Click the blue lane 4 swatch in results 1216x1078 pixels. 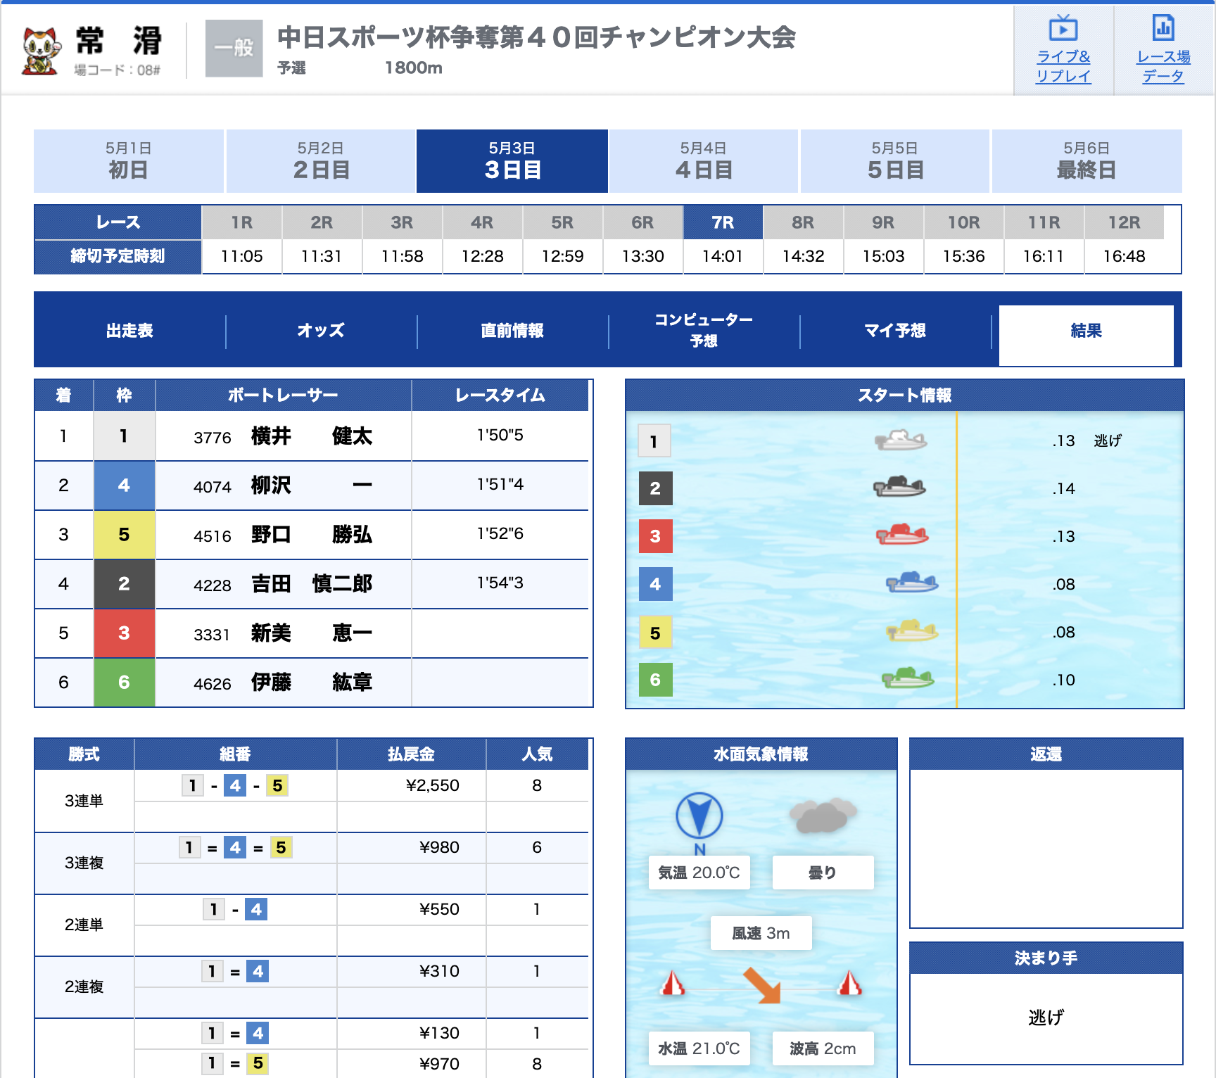124,486
